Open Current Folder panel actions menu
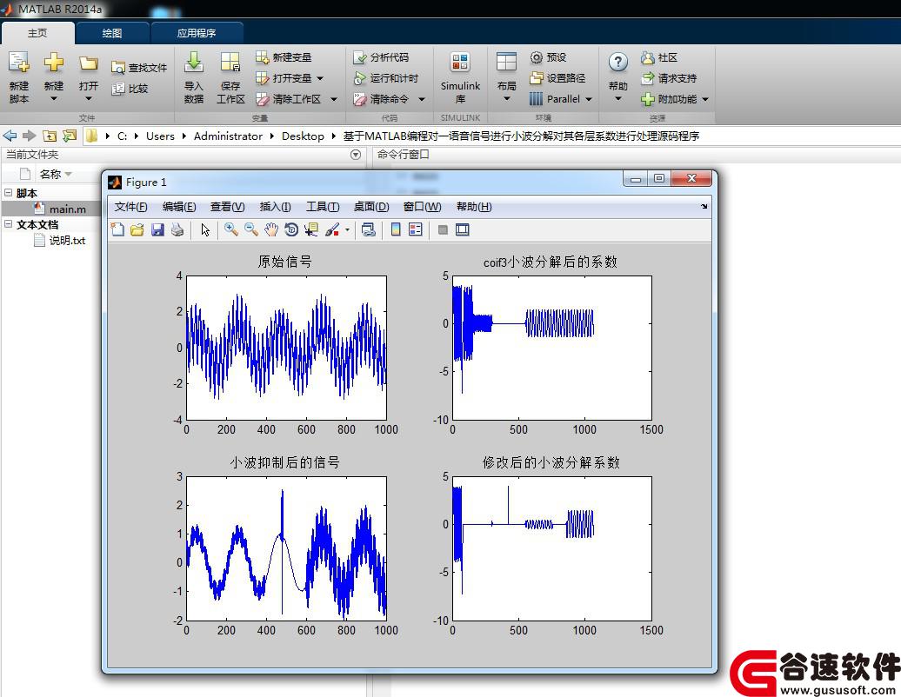This screenshot has height=697, width=901. (x=356, y=155)
